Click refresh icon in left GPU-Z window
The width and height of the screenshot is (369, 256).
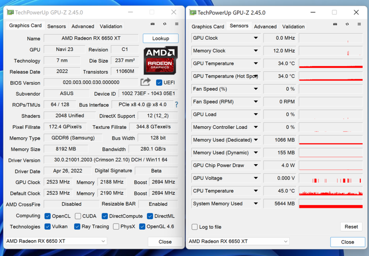[165, 24]
